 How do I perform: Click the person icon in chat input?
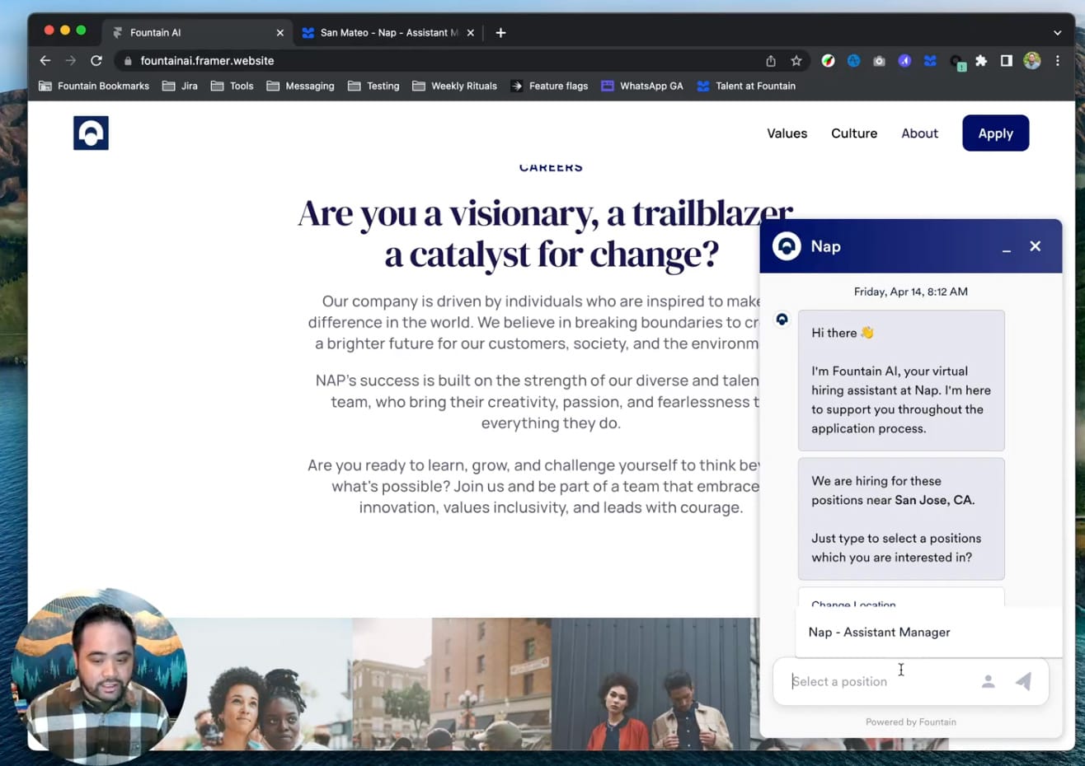pos(989,681)
